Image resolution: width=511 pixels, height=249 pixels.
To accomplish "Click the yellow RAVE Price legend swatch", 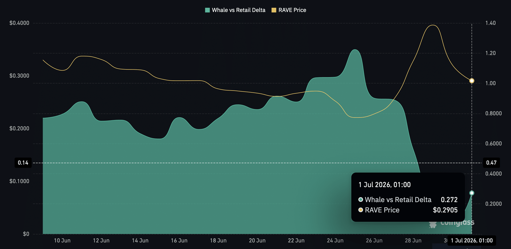I will (x=274, y=10).
